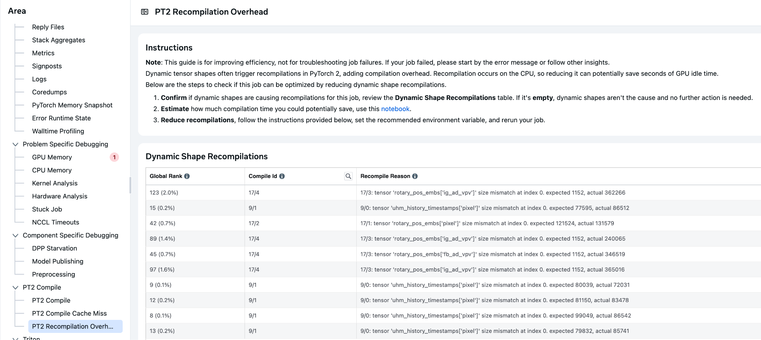This screenshot has width=761, height=340.
Task: Open Stack Aggregates view
Action: pyautogui.click(x=58, y=40)
